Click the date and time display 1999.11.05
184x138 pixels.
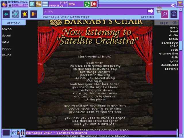tap(58, 4)
